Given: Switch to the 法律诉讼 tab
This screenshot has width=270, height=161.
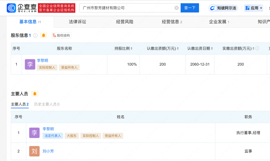Looking at the screenshot, I should (x=77, y=22).
